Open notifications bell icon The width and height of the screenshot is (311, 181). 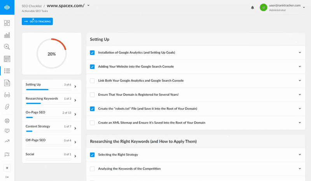(252, 7)
